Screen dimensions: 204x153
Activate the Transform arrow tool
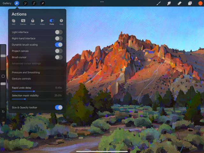point(43,3)
